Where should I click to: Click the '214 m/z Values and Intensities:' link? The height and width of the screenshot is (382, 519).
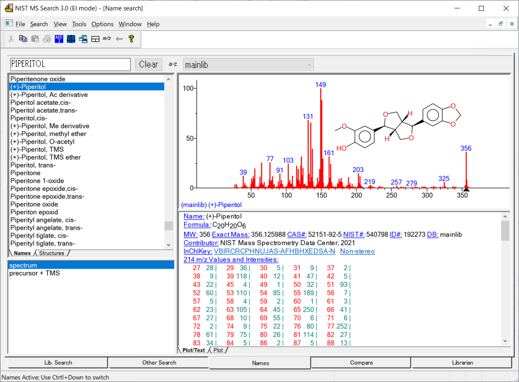[231, 260]
